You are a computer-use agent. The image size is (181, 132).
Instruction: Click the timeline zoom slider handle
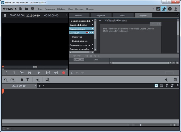pos(141,125)
